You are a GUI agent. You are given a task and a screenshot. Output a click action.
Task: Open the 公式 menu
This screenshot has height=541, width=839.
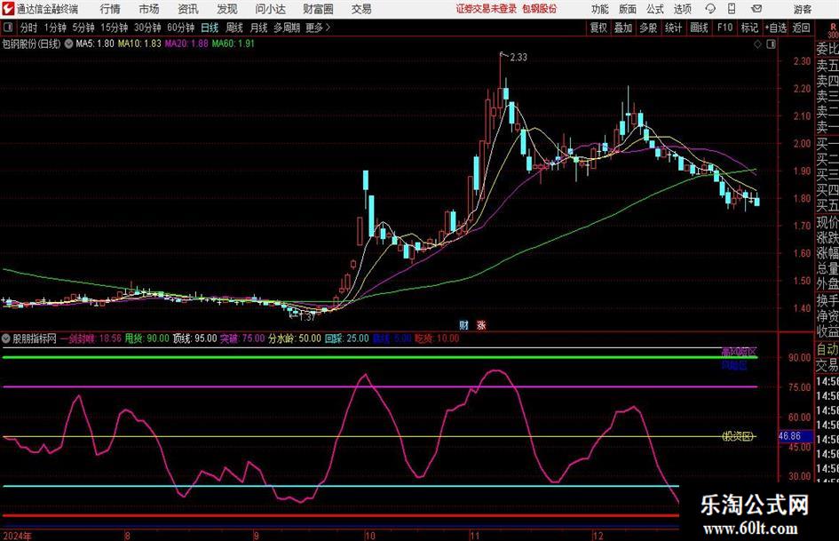point(654,9)
